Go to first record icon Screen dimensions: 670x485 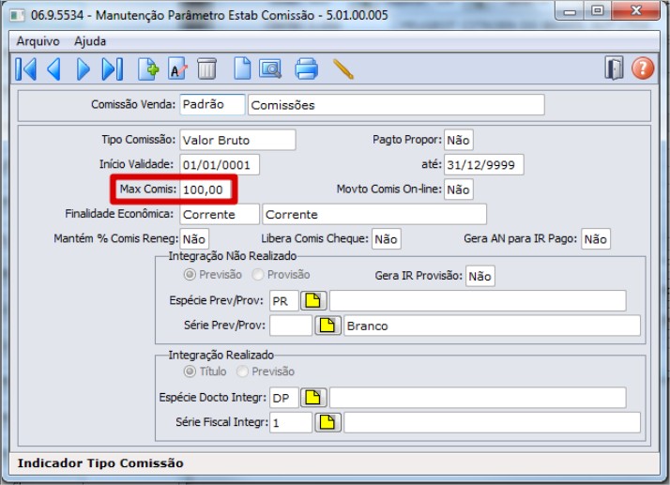[26, 68]
